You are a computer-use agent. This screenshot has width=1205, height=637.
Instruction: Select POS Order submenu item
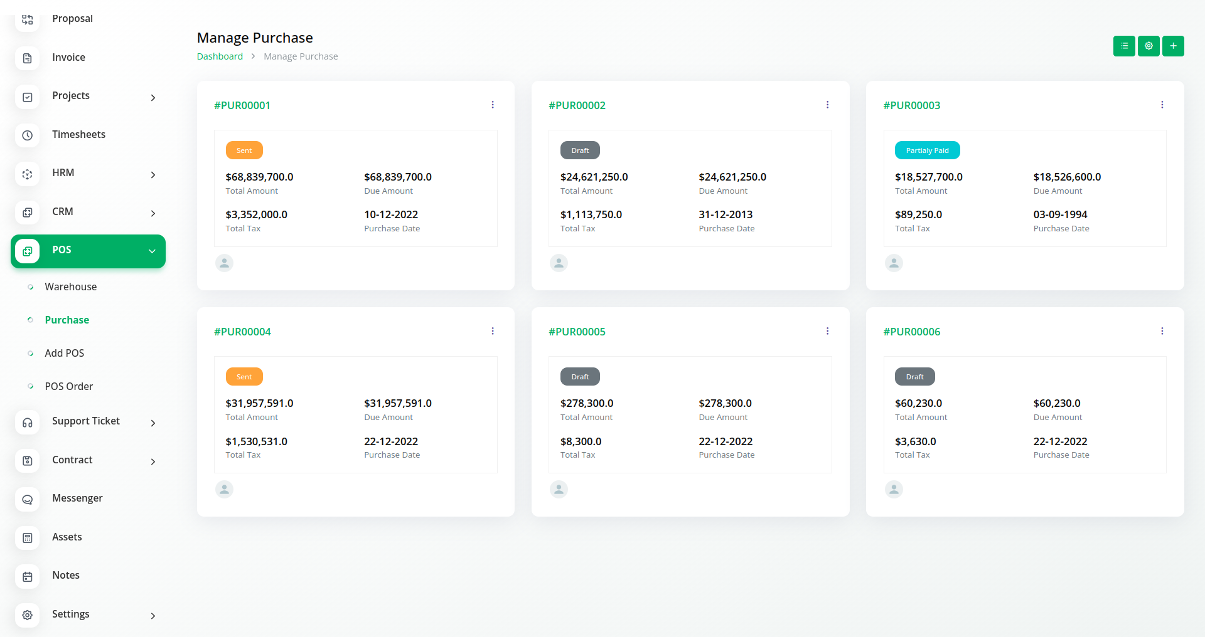[68, 386]
